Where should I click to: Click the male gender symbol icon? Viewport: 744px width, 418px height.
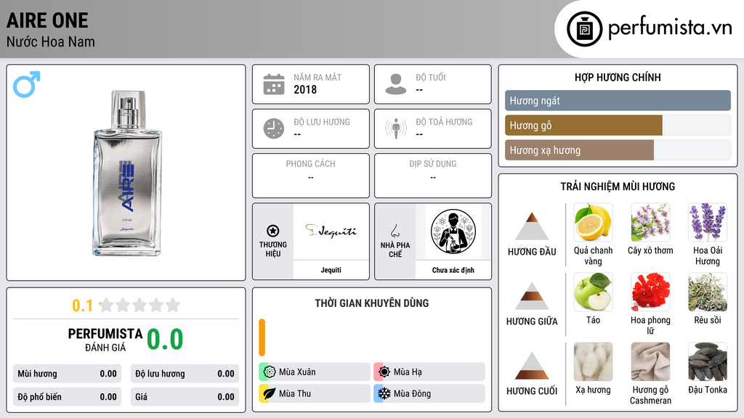click(x=27, y=85)
